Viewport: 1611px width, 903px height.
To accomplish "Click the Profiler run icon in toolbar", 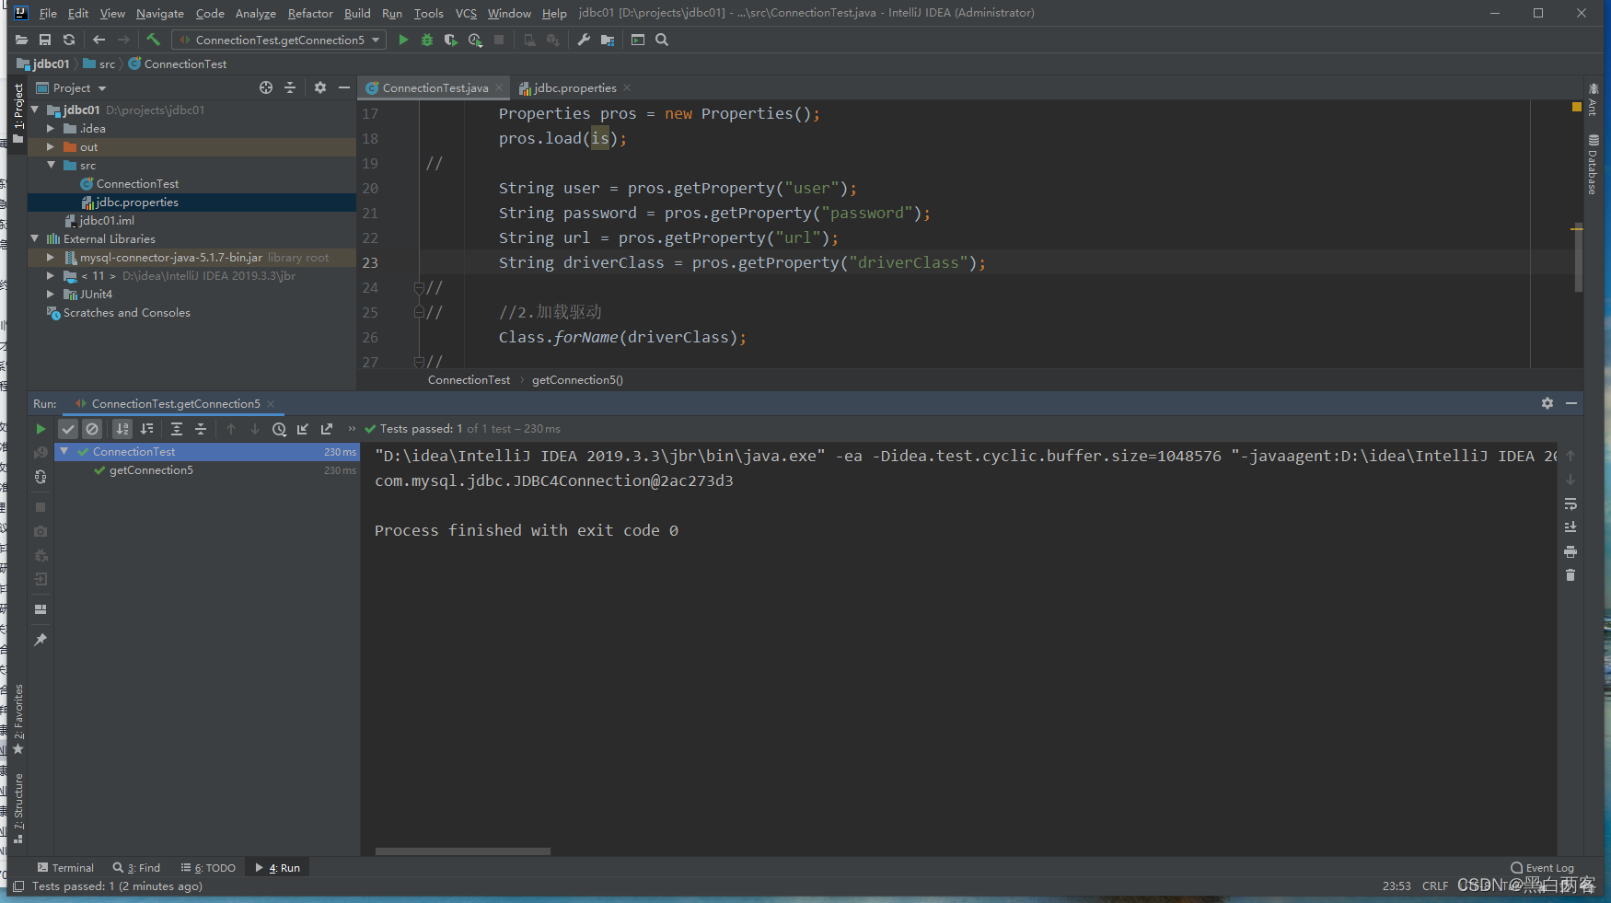I will pos(475,40).
